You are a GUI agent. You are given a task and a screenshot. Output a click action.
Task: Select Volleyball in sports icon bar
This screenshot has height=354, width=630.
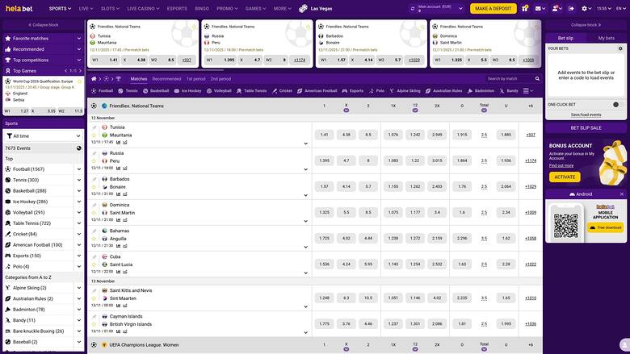219,91
